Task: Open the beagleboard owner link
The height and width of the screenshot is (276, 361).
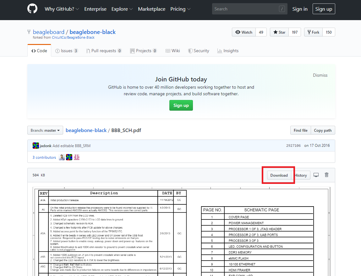Action: click(49, 32)
